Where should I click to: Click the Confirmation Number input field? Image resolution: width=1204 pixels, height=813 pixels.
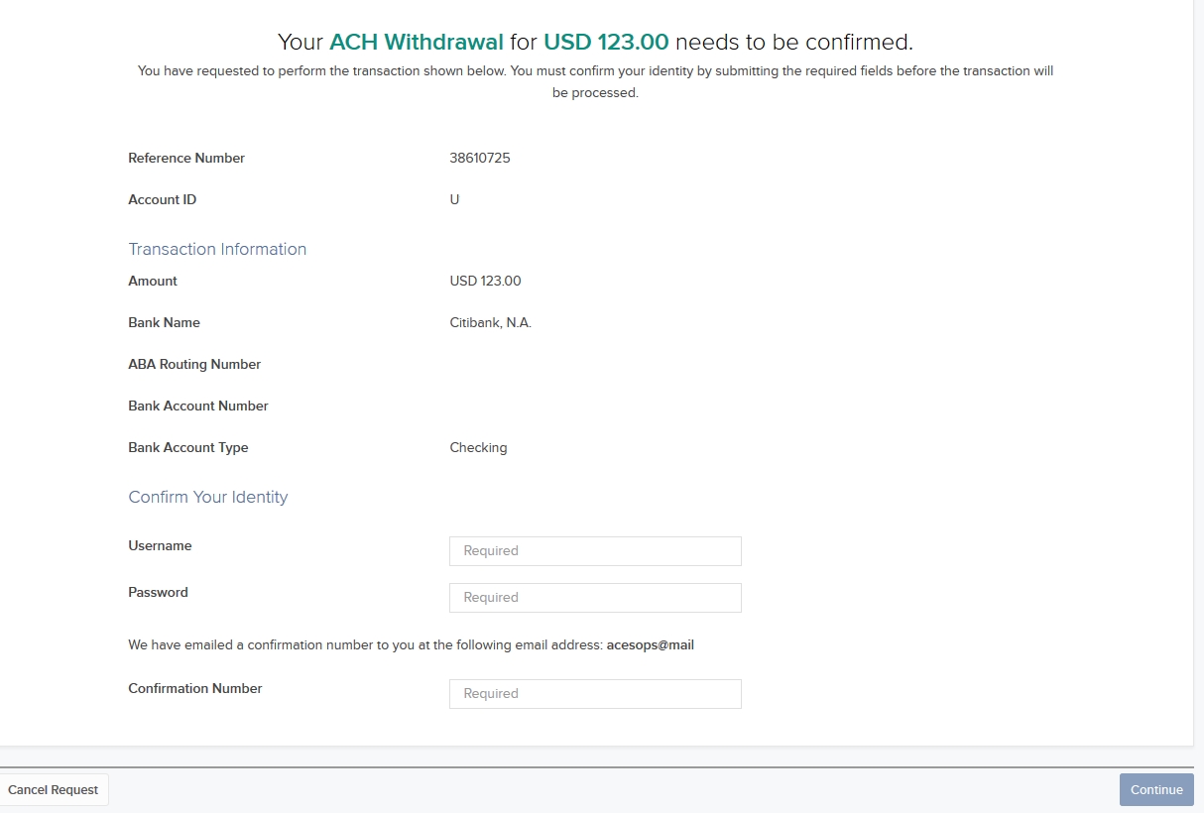click(595, 694)
